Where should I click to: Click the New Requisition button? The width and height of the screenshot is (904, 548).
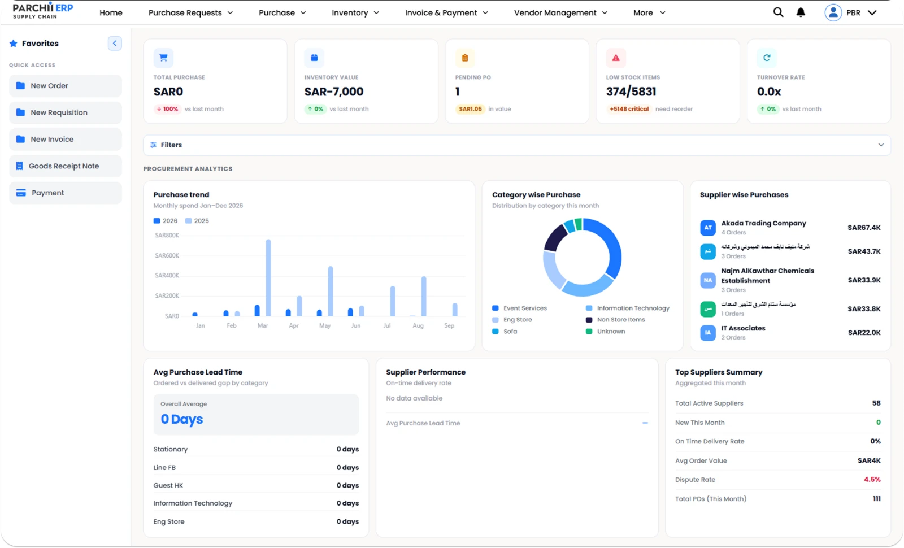click(66, 112)
